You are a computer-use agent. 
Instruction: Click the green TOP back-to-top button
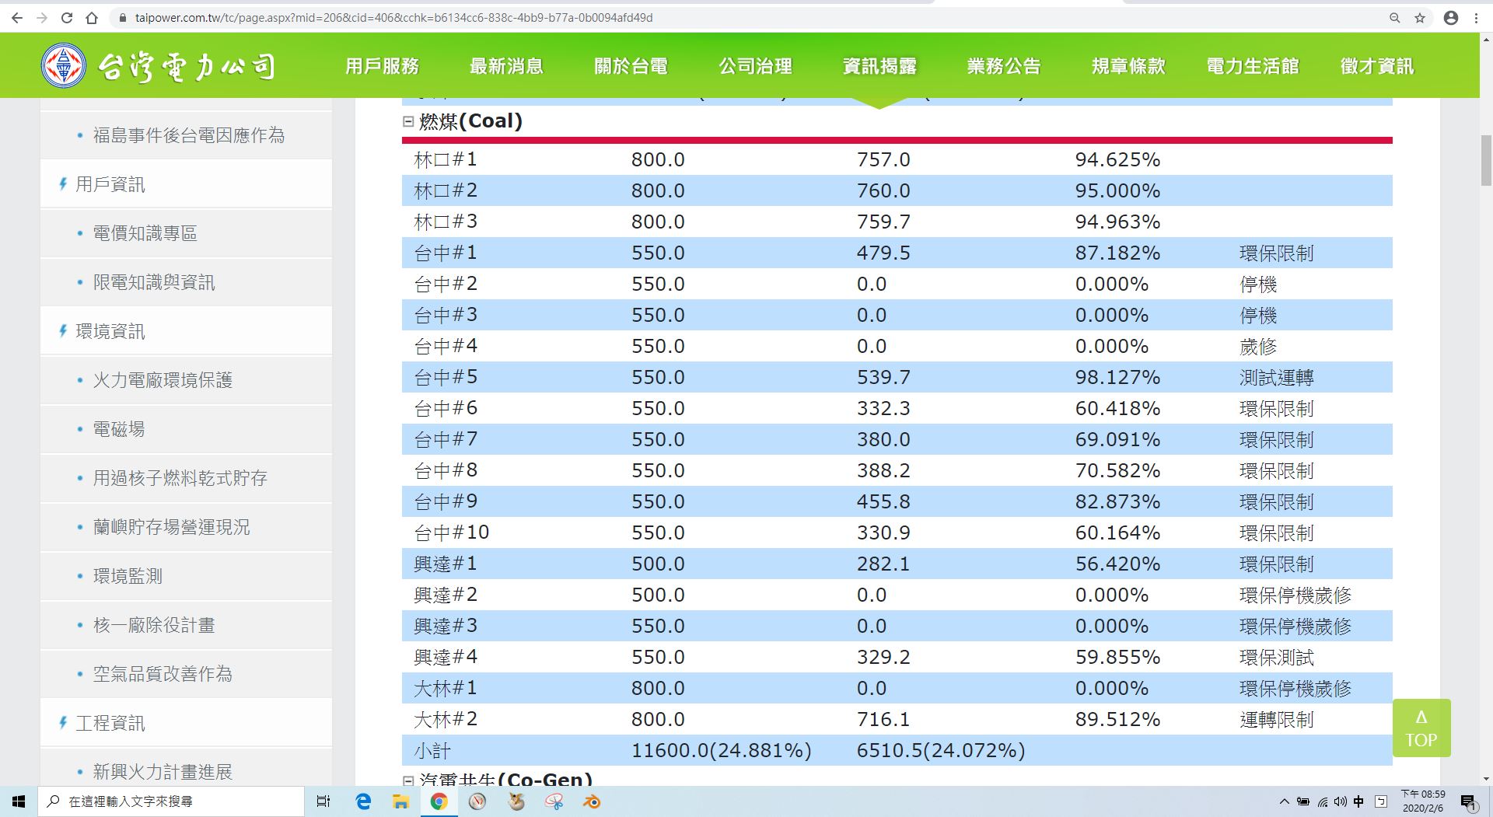click(x=1421, y=728)
